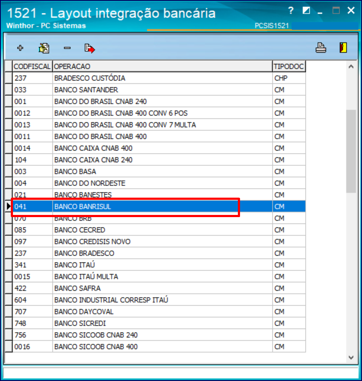Click code cell 0012
The image size is (362, 381).
[x=32, y=113]
